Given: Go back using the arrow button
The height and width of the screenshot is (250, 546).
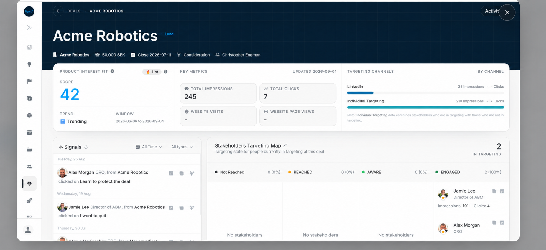Looking at the screenshot, I should 58,11.
